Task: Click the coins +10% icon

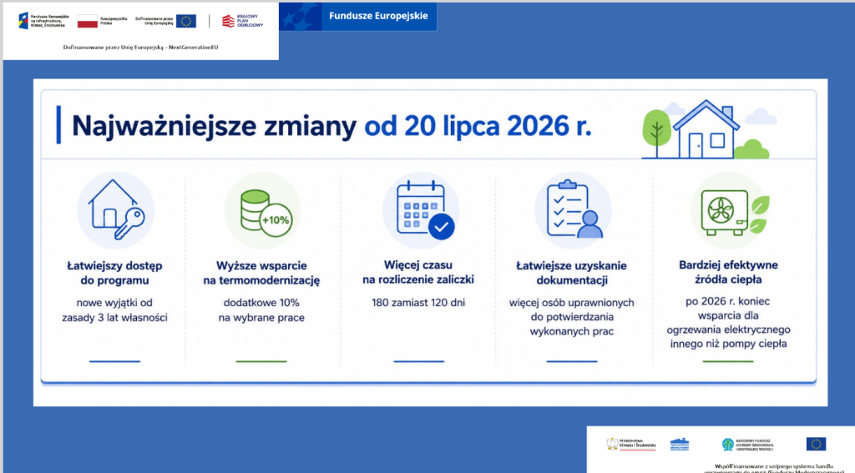Action: (263, 211)
